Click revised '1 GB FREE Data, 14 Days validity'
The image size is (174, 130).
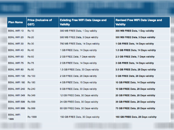pyautogui.click(x=135, y=44)
